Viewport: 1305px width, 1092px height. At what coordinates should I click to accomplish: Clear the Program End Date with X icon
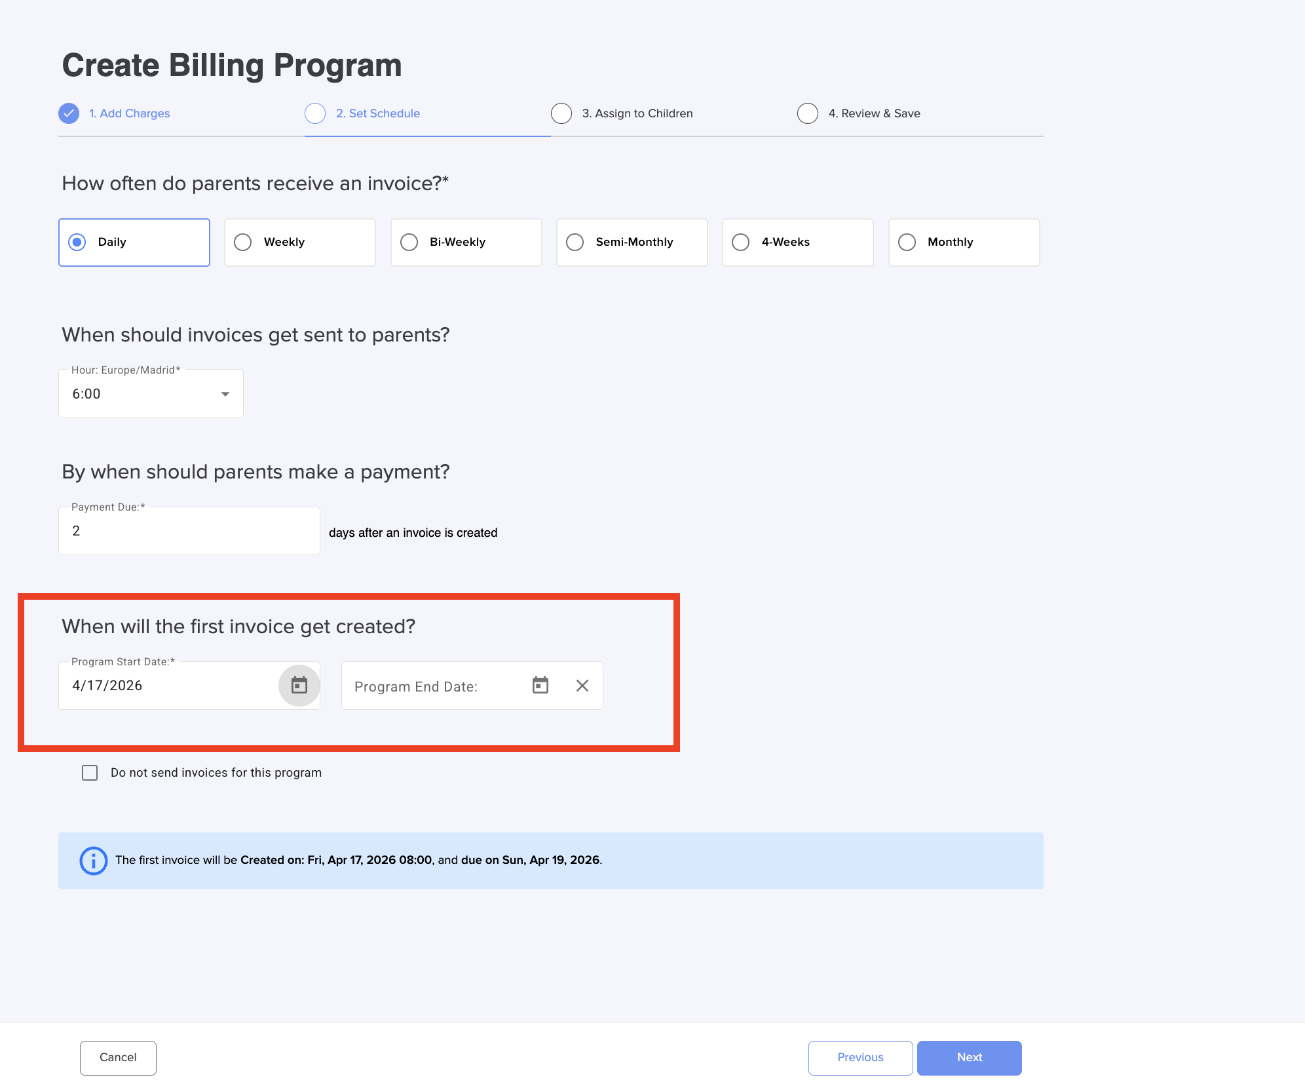pos(582,685)
